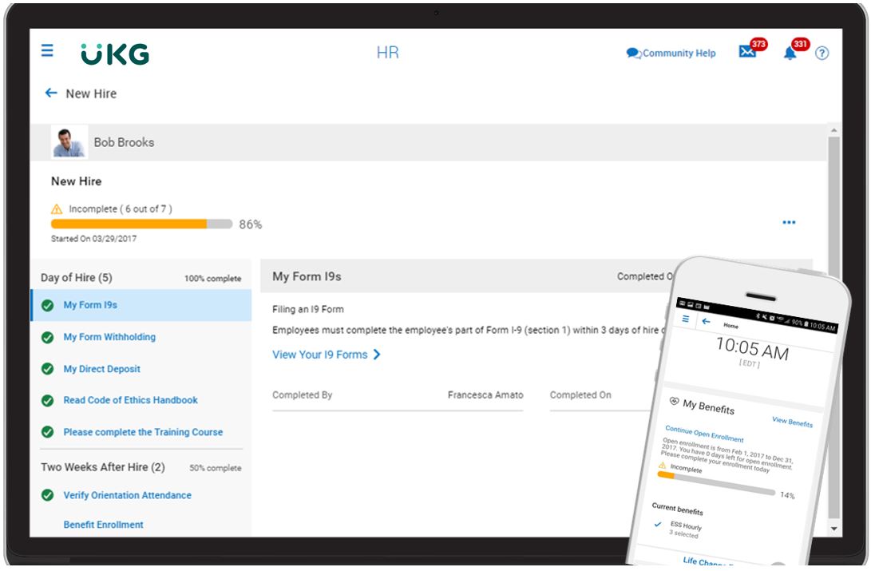Select Benefit Enrollment from the checklist
871x571 pixels.
tap(102, 524)
